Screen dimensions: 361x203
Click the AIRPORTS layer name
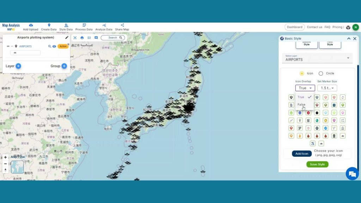pos(25,46)
